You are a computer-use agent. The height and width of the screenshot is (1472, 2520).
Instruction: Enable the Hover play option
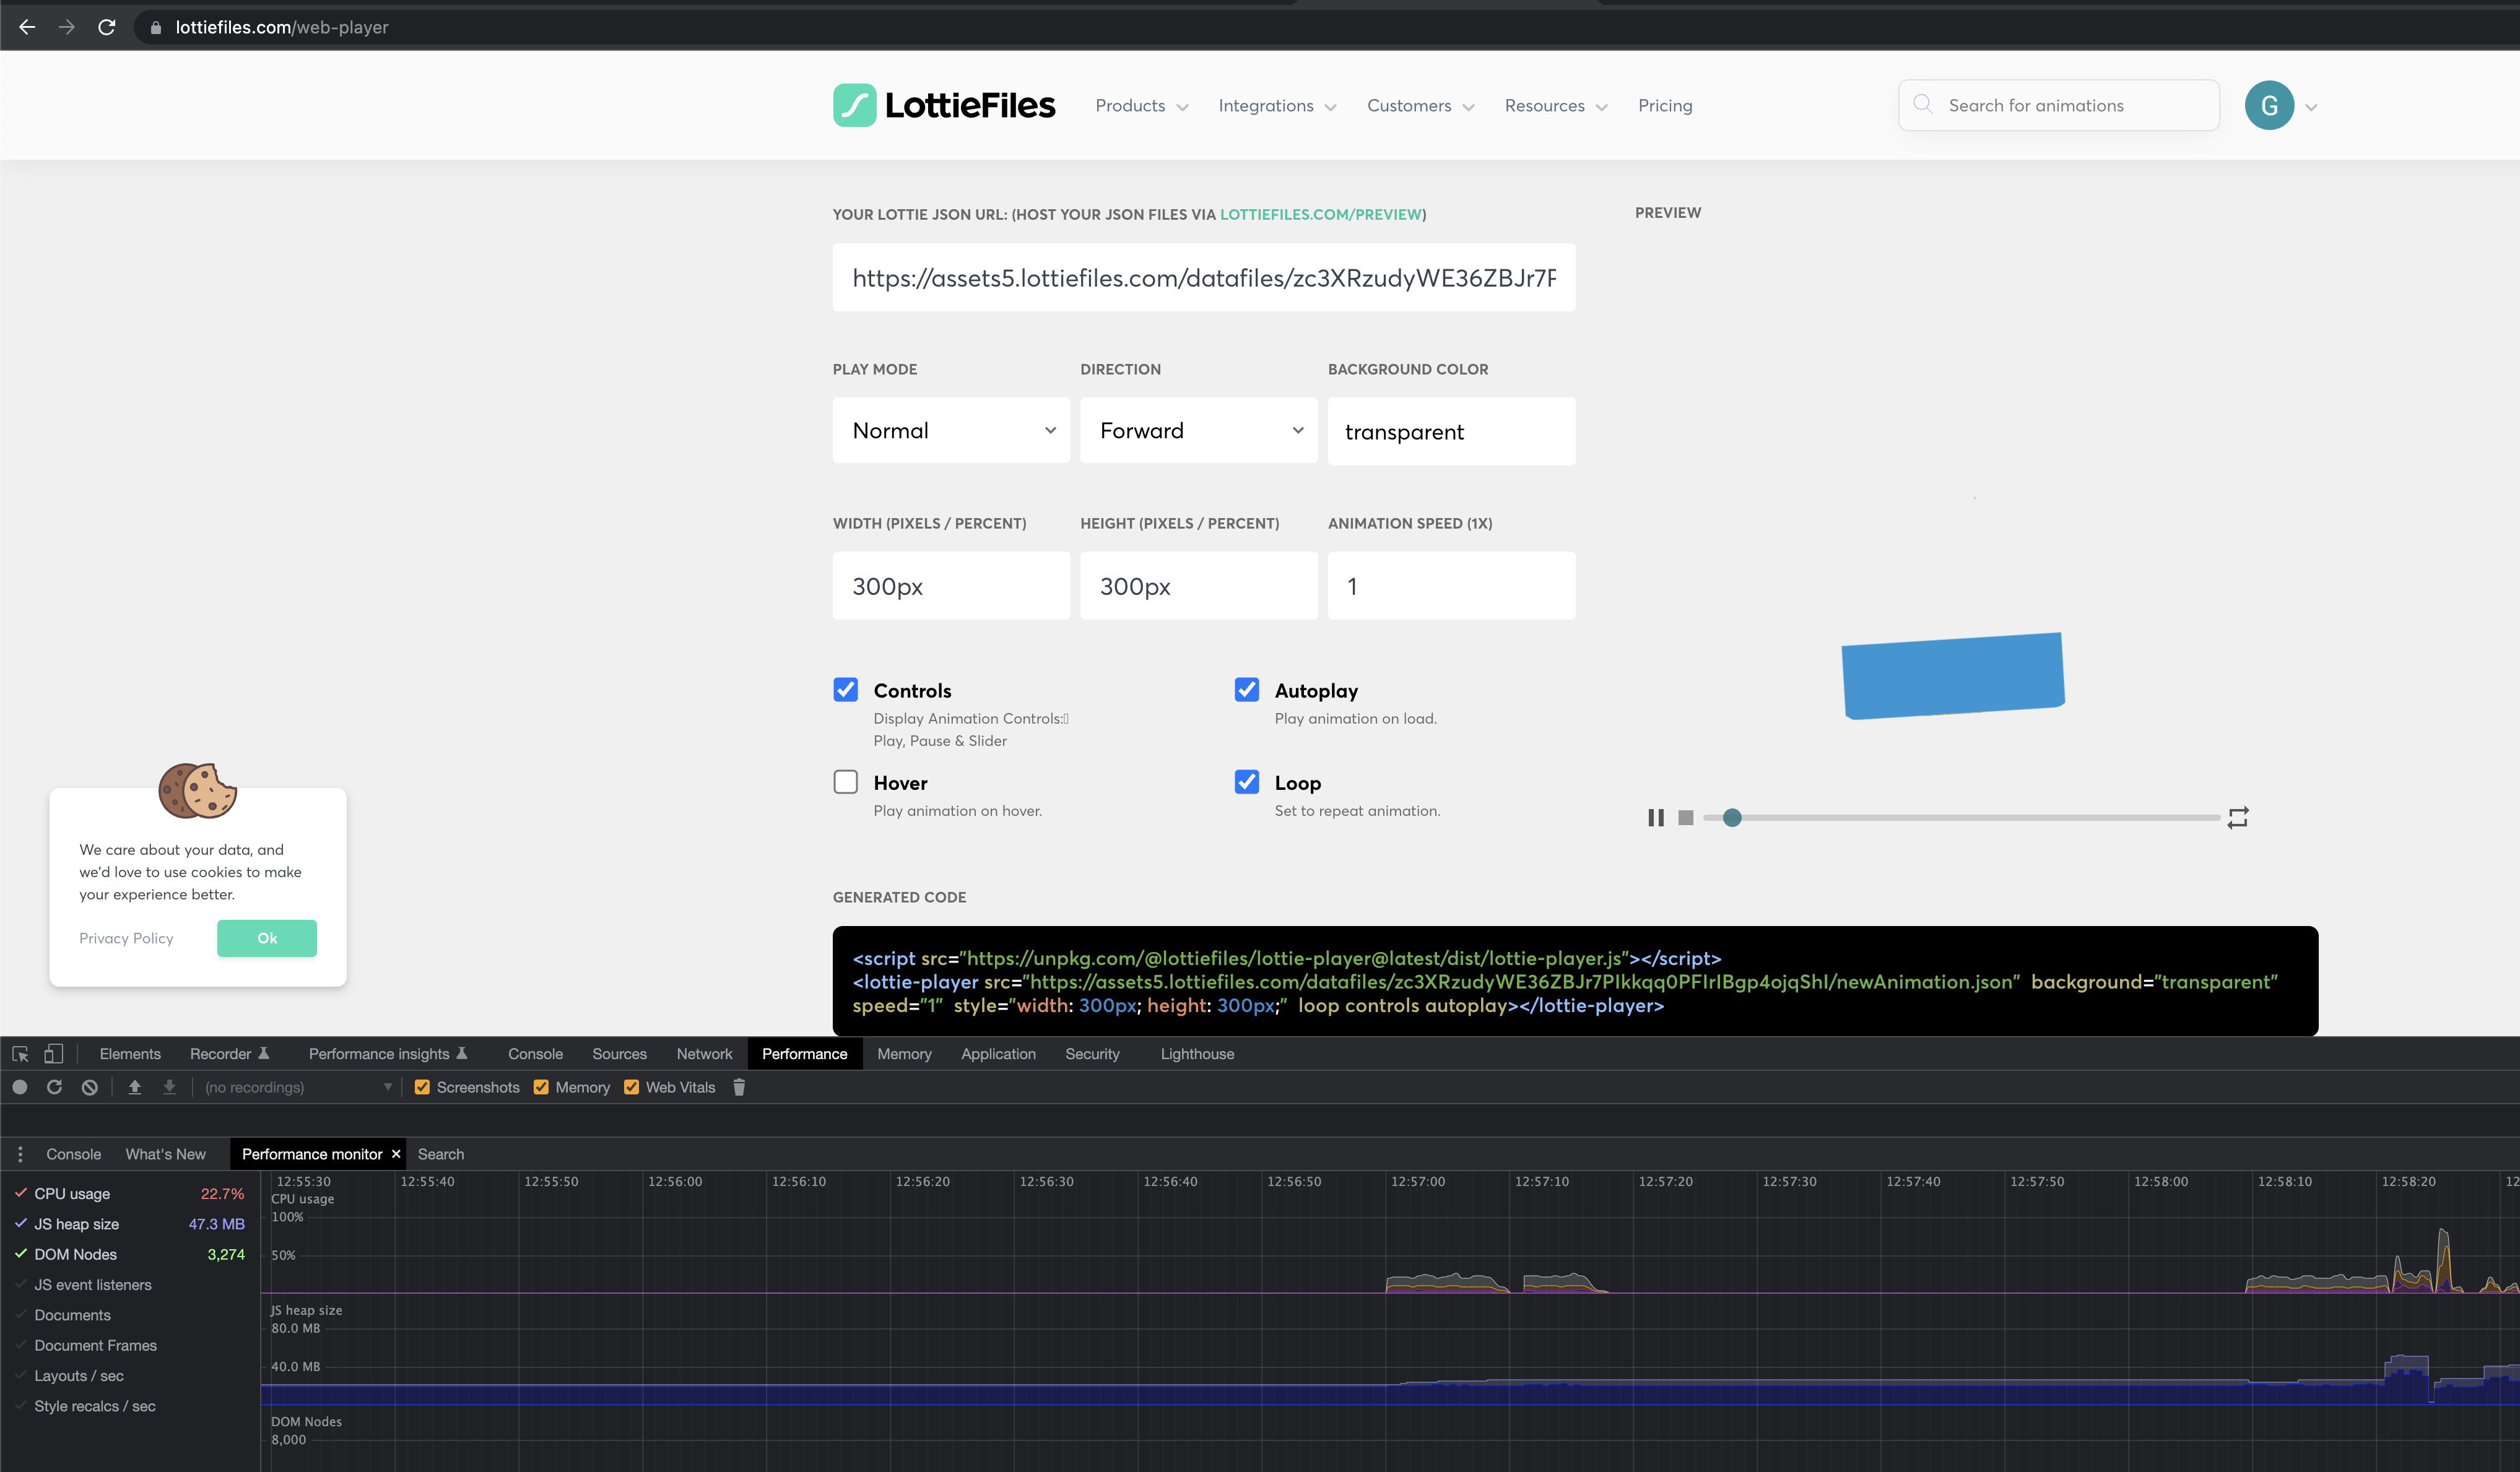click(846, 782)
